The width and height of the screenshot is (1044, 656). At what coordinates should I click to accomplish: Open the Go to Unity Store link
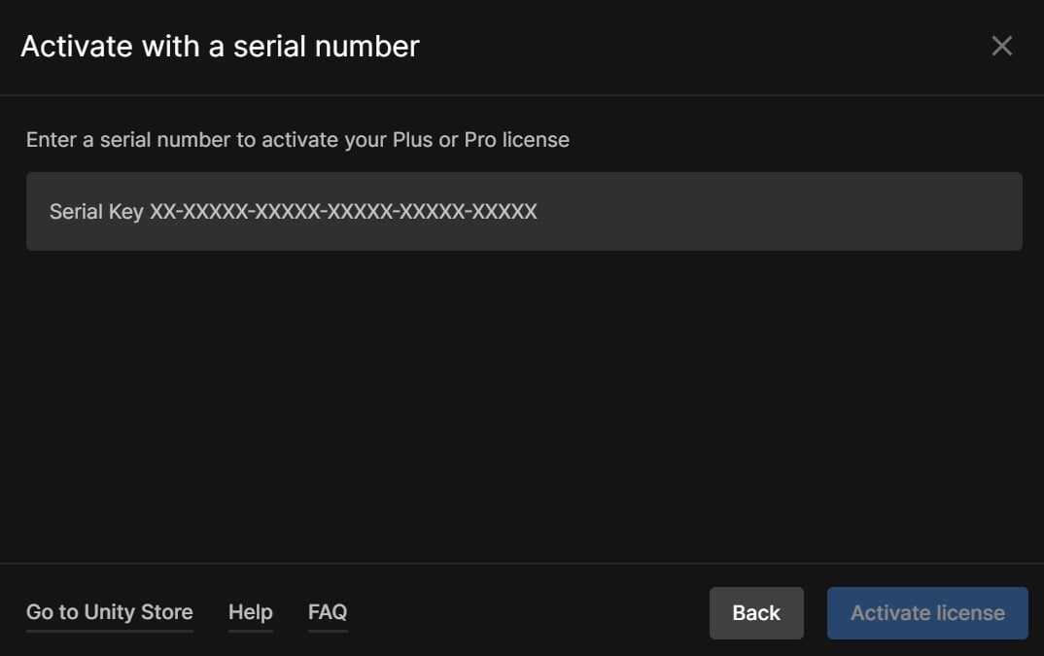(109, 612)
